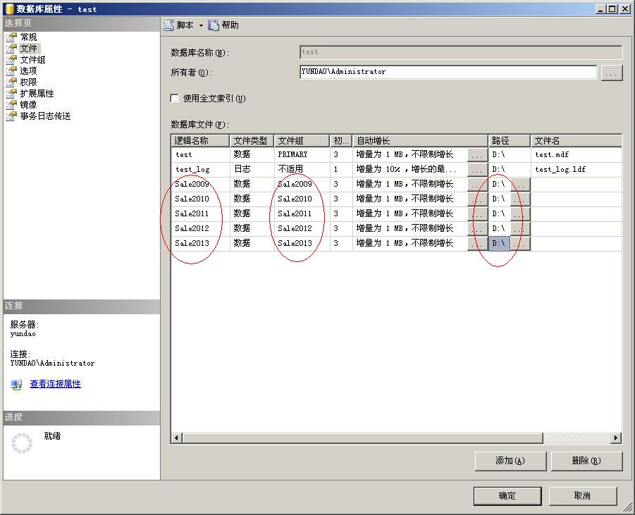Click the 删除 button

[x=584, y=461]
